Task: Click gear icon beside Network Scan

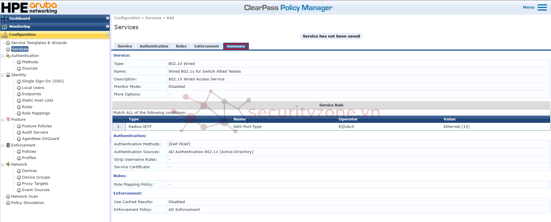Action: click(x=8, y=197)
